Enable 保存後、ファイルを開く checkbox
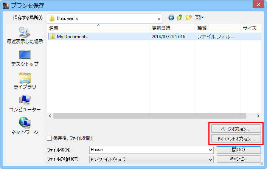267x169 pixels. pos(50,138)
